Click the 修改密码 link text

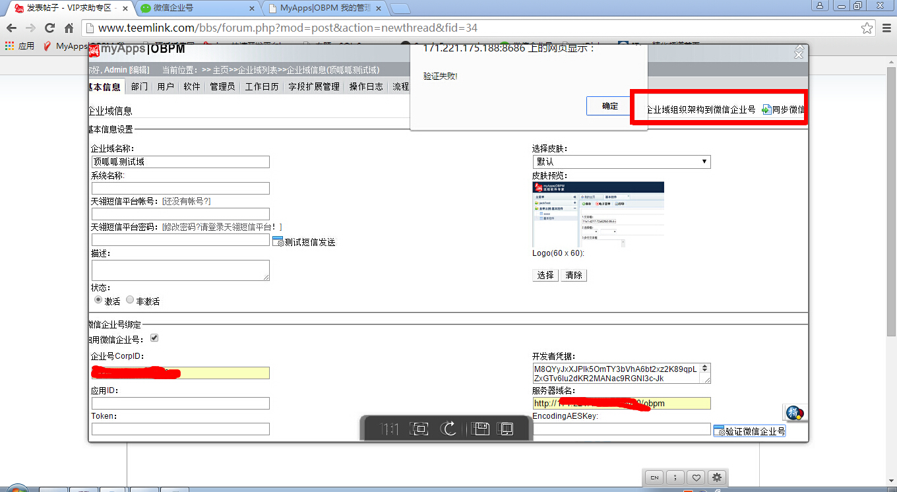(181, 228)
